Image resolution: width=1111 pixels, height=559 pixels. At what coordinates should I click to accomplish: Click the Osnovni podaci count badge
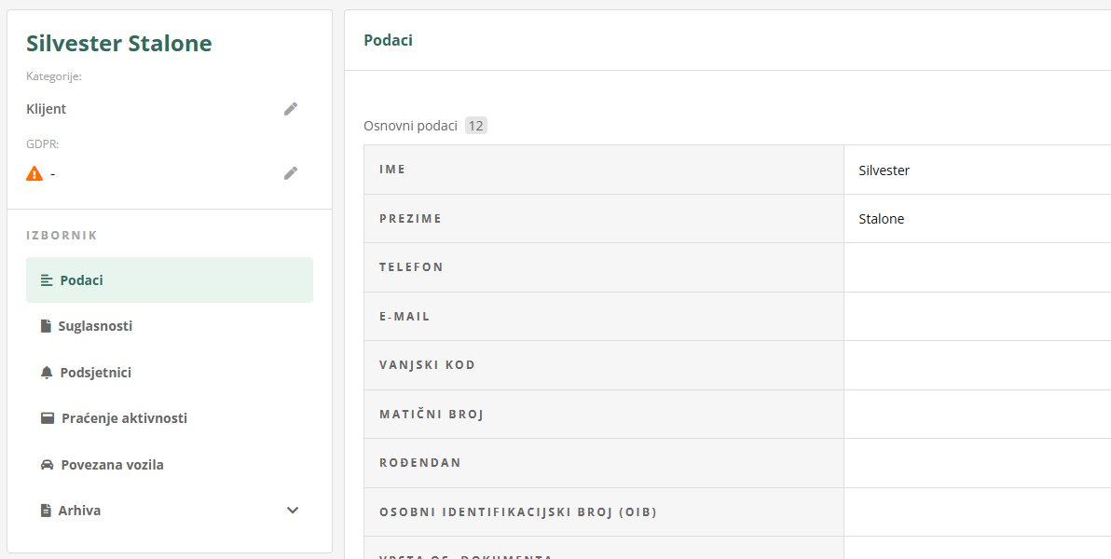pos(476,126)
